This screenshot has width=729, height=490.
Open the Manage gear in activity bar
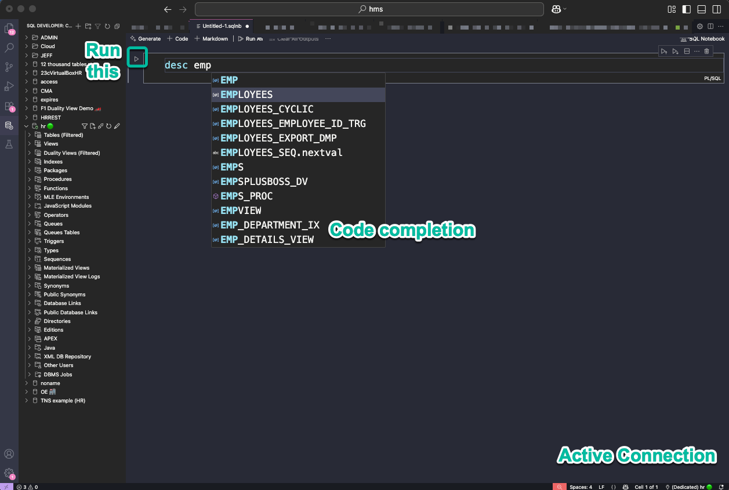9,473
